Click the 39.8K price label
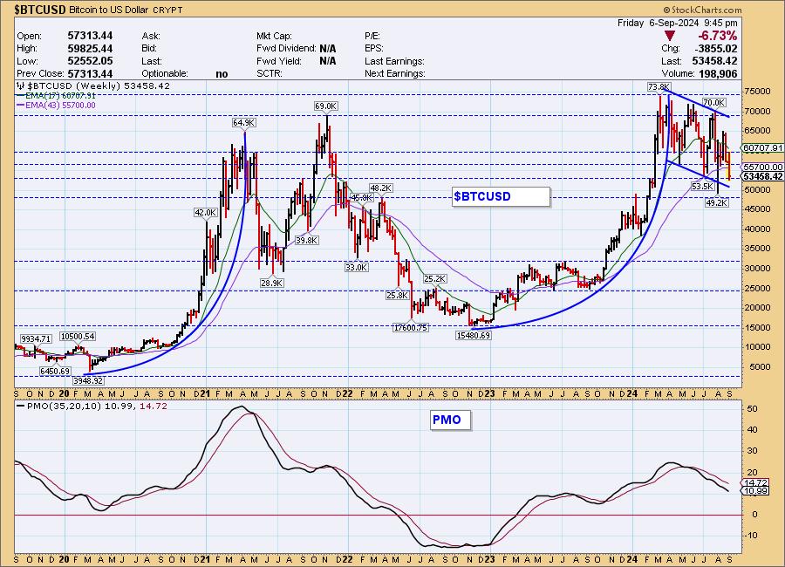 click(306, 241)
